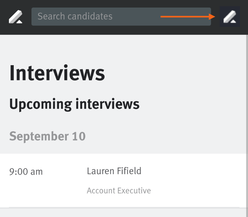Viewport: 248px width, 217px height.
Task: Click the Lever logo at top left
Action: point(15,17)
